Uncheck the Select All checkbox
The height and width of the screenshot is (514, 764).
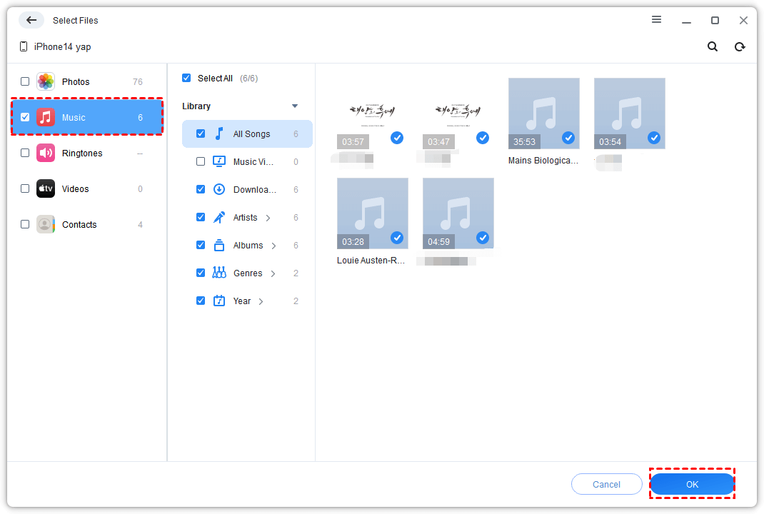pyautogui.click(x=186, y=79)
